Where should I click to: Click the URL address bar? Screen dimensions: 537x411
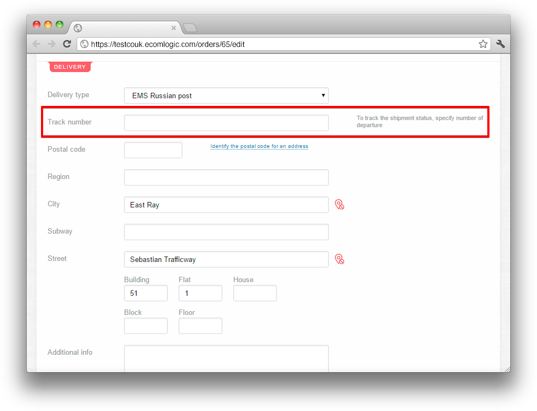point(284,44)
